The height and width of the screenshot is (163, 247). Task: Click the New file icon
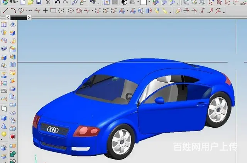click(23, 2)
